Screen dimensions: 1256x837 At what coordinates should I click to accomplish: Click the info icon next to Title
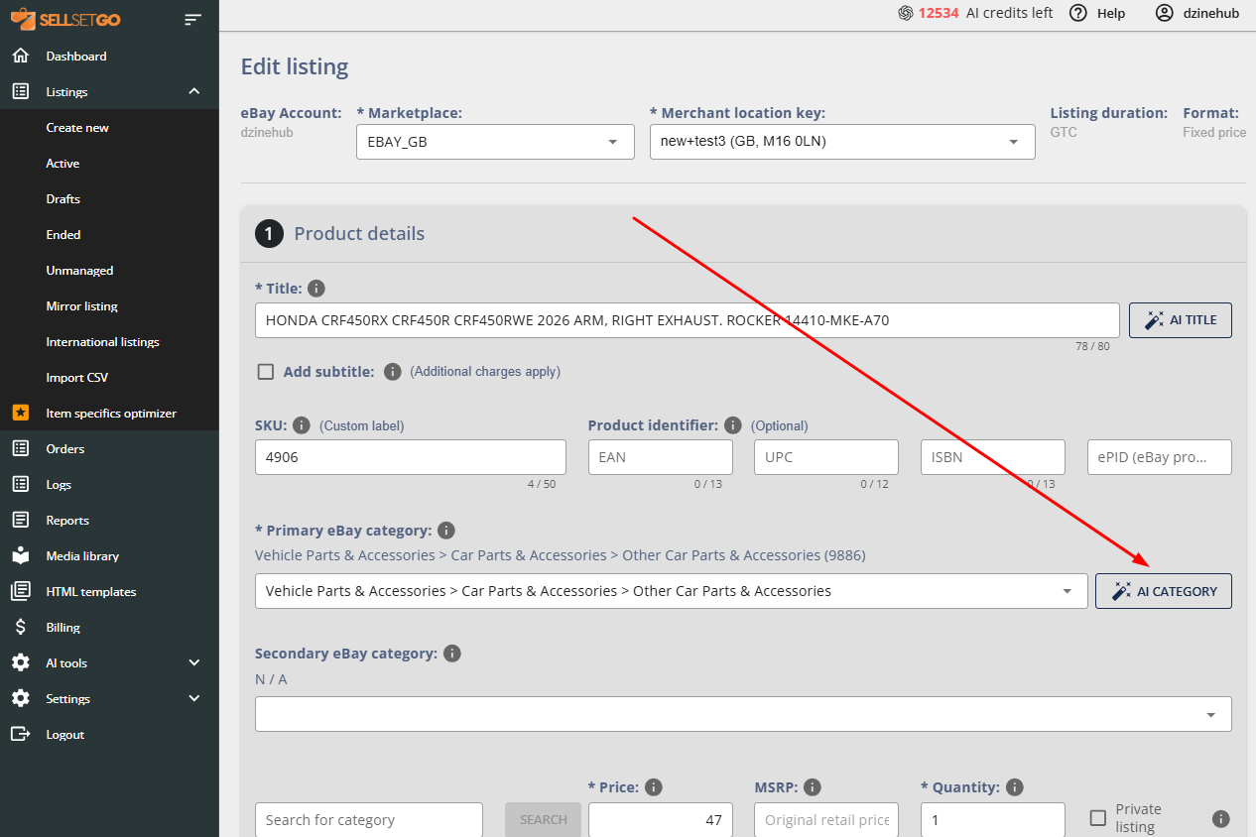pyautogui.click(x=316, y=289)
